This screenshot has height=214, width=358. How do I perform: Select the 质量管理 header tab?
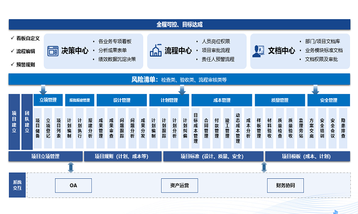(280, 100)
